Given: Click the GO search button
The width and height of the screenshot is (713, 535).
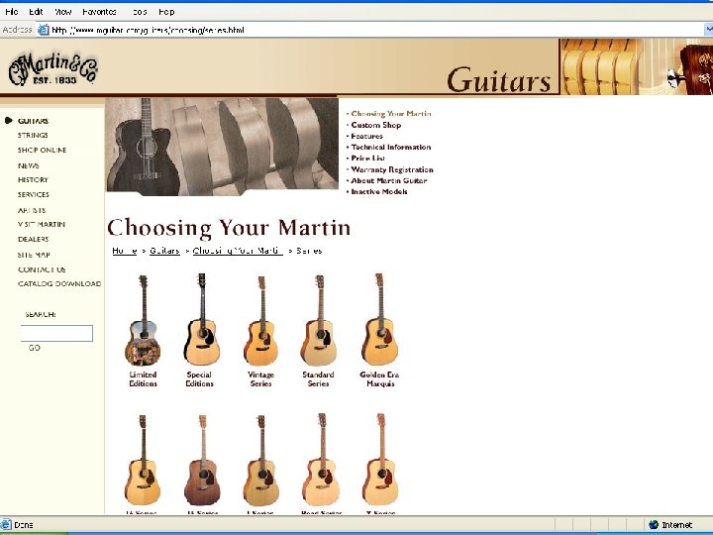Looking at the screenshot, I should coord(34,348).
